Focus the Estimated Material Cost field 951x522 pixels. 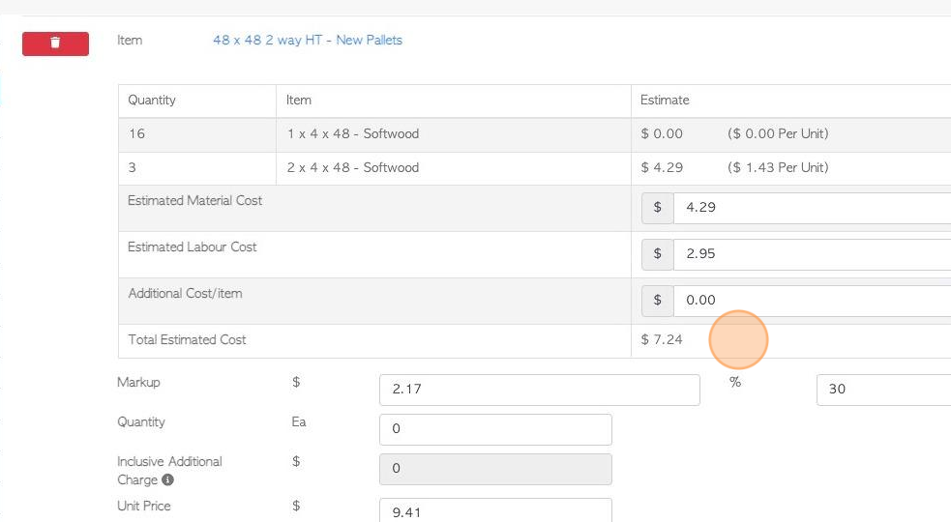(812, 208)
